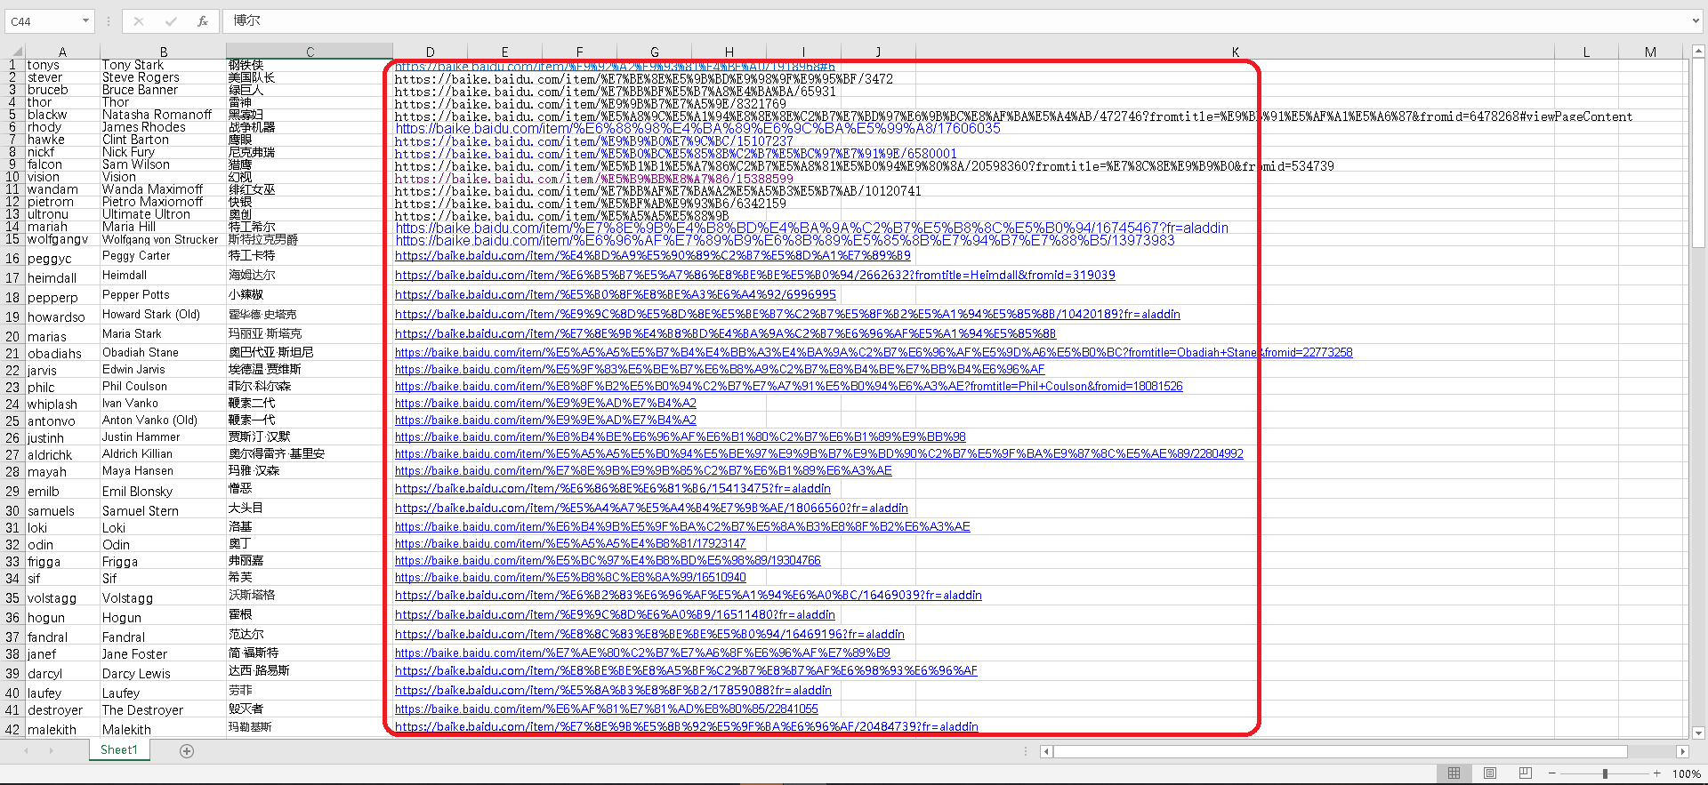Click the Insert Function fx icon
Screen dimensions: 1708x785
tap(203, 21)
